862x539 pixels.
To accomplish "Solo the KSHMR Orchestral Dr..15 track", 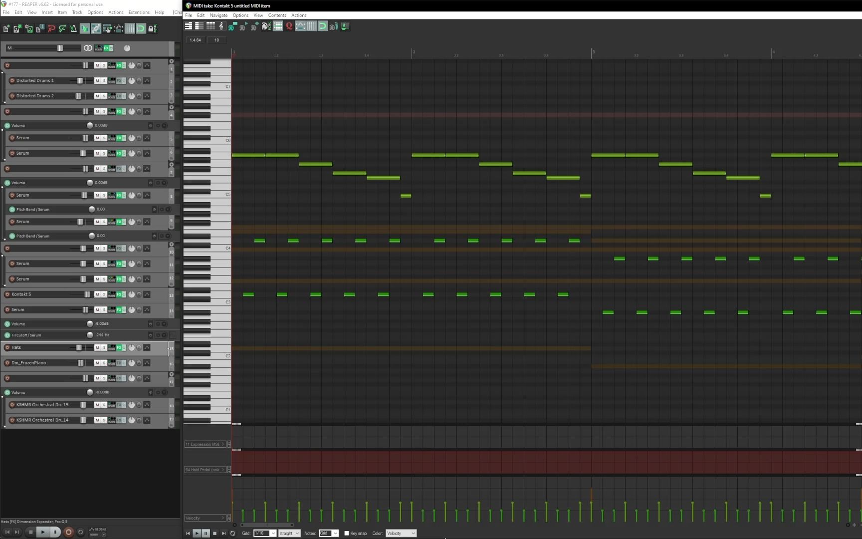I will (104, 405).
